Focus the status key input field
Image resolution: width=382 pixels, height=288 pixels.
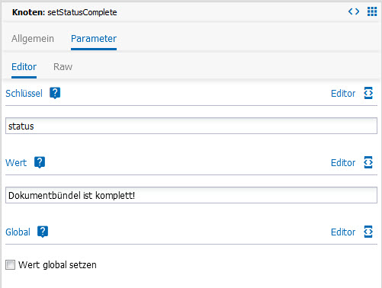click(x=191, y=126)
